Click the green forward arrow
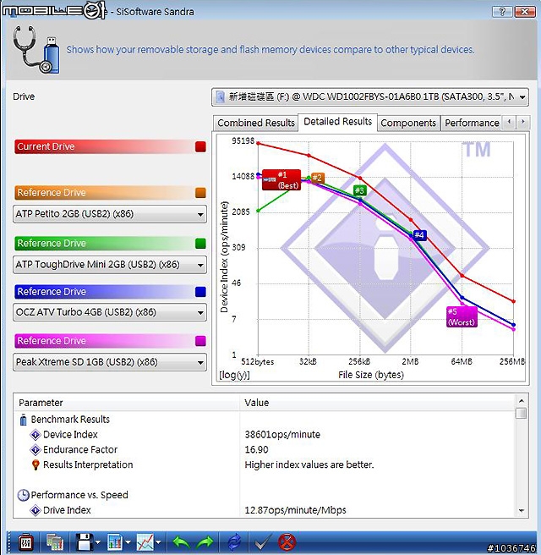The height and width of the screenshot is (555, 541). coord(205,542)
